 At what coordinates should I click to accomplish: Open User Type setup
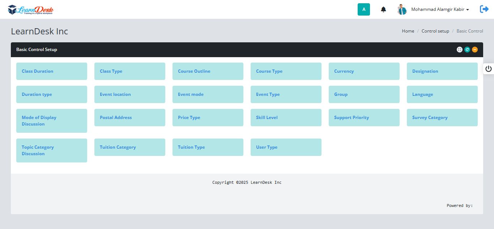click(286, 147)
